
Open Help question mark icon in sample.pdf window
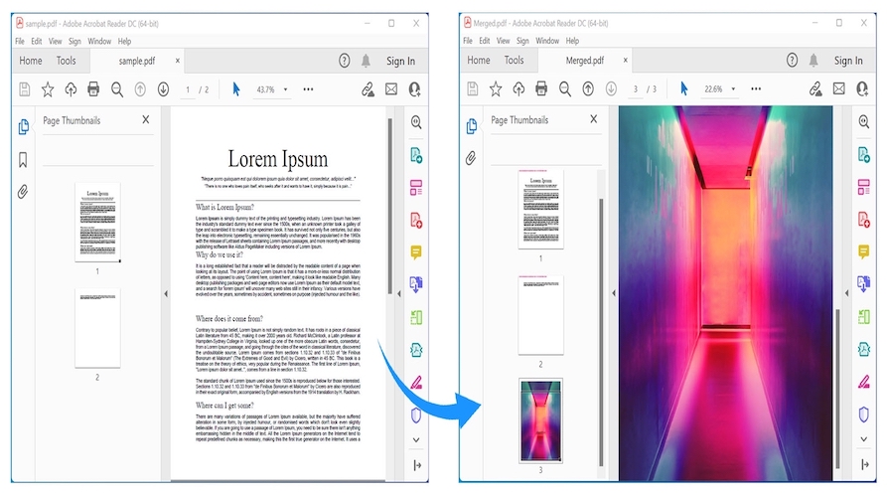coord(345,61)
